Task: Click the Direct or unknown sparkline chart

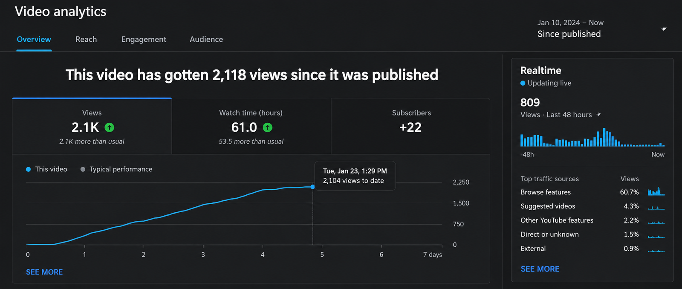Action: (656, 236)
